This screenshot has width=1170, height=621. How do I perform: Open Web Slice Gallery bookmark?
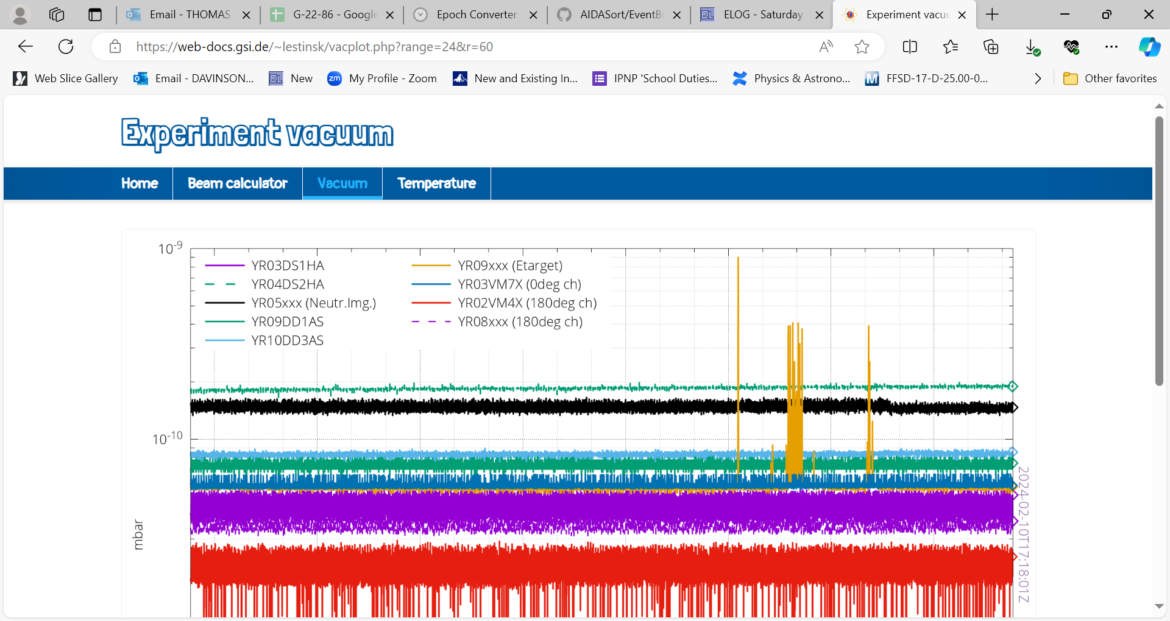pos(66,79)
